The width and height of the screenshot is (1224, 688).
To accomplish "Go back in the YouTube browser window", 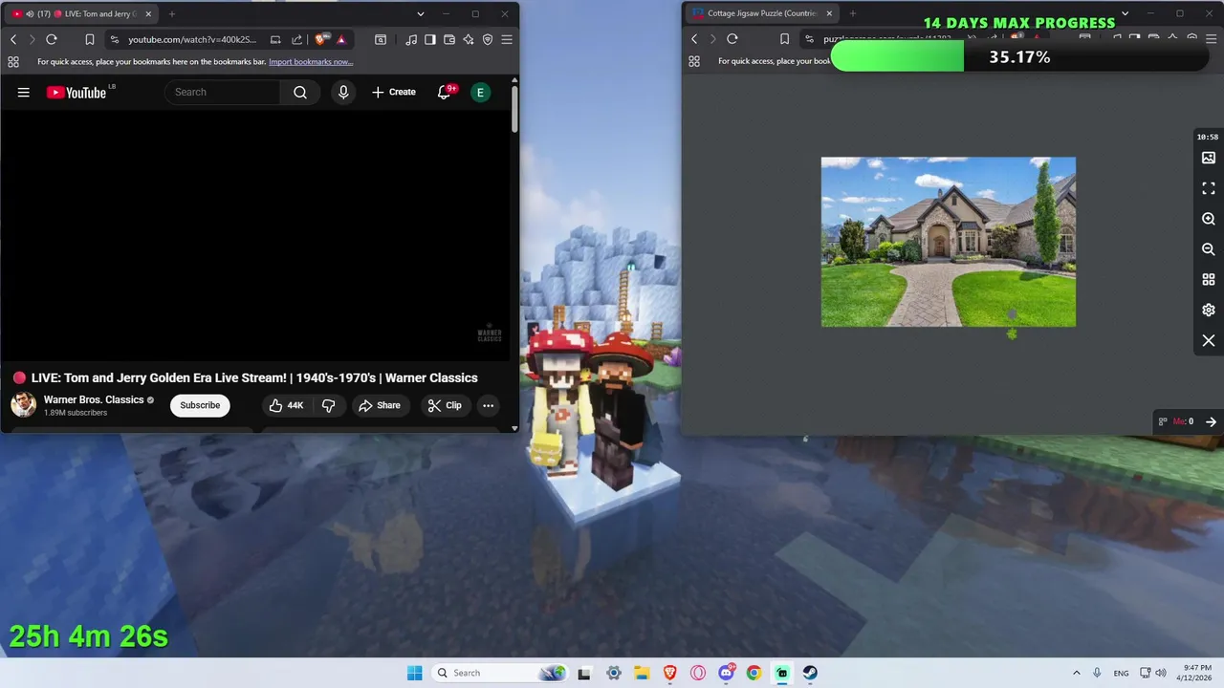I will point(13,39).
